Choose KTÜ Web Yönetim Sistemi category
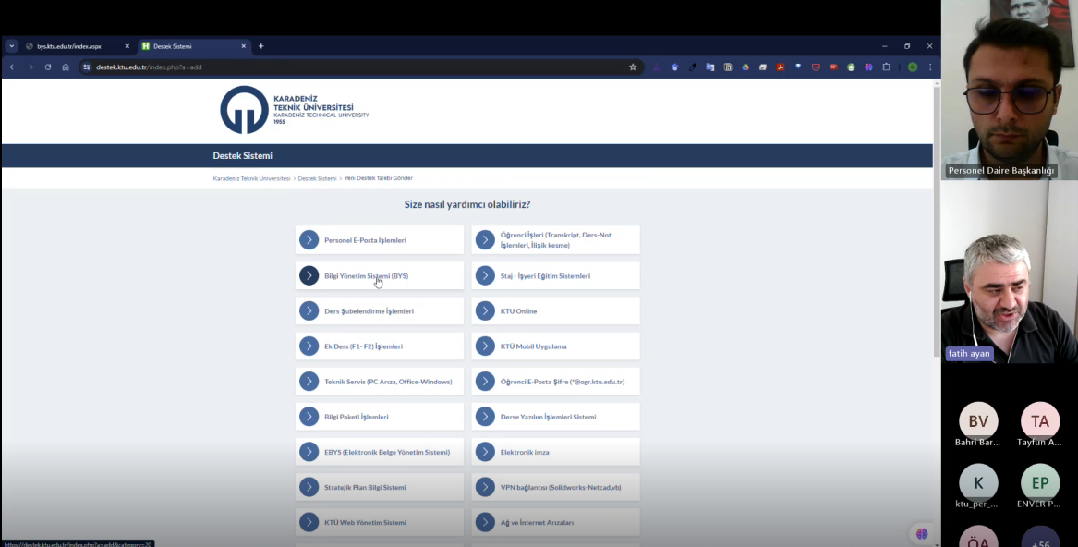 [x=380, y=522]
